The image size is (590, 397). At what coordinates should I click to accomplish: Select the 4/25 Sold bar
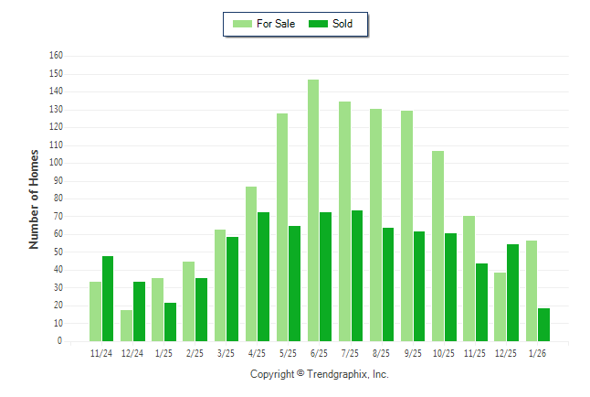pos(263,276)
